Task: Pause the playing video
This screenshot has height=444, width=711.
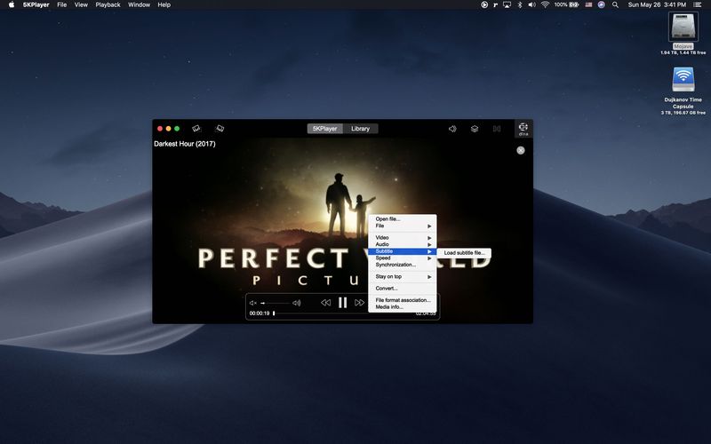Action: (343, 303)
